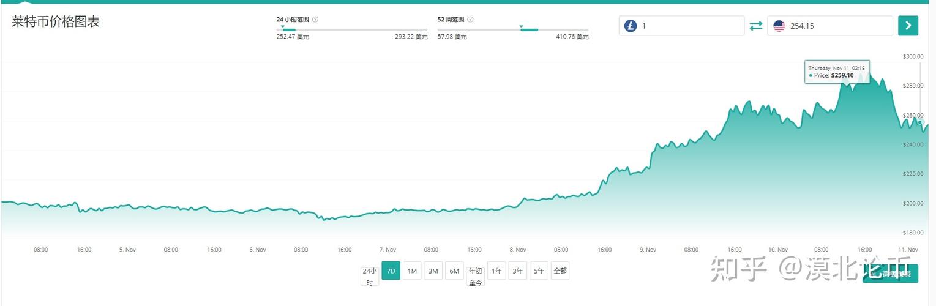Switch chart to 3M range

click(433, 271)
